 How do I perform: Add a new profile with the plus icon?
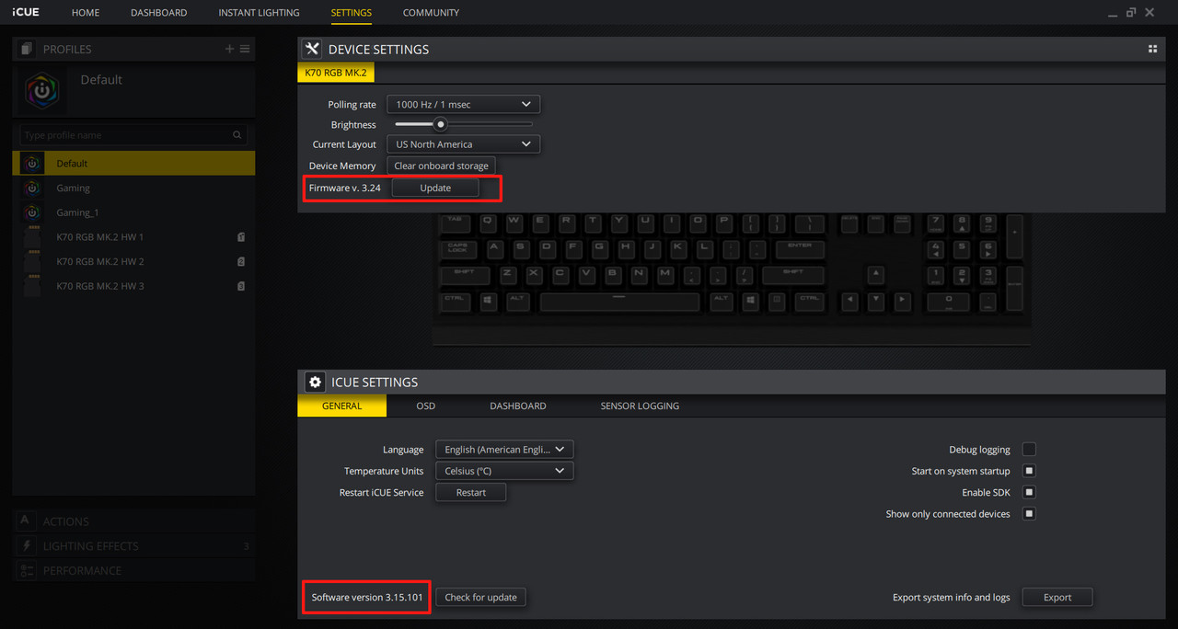click(x=229, y=49)
